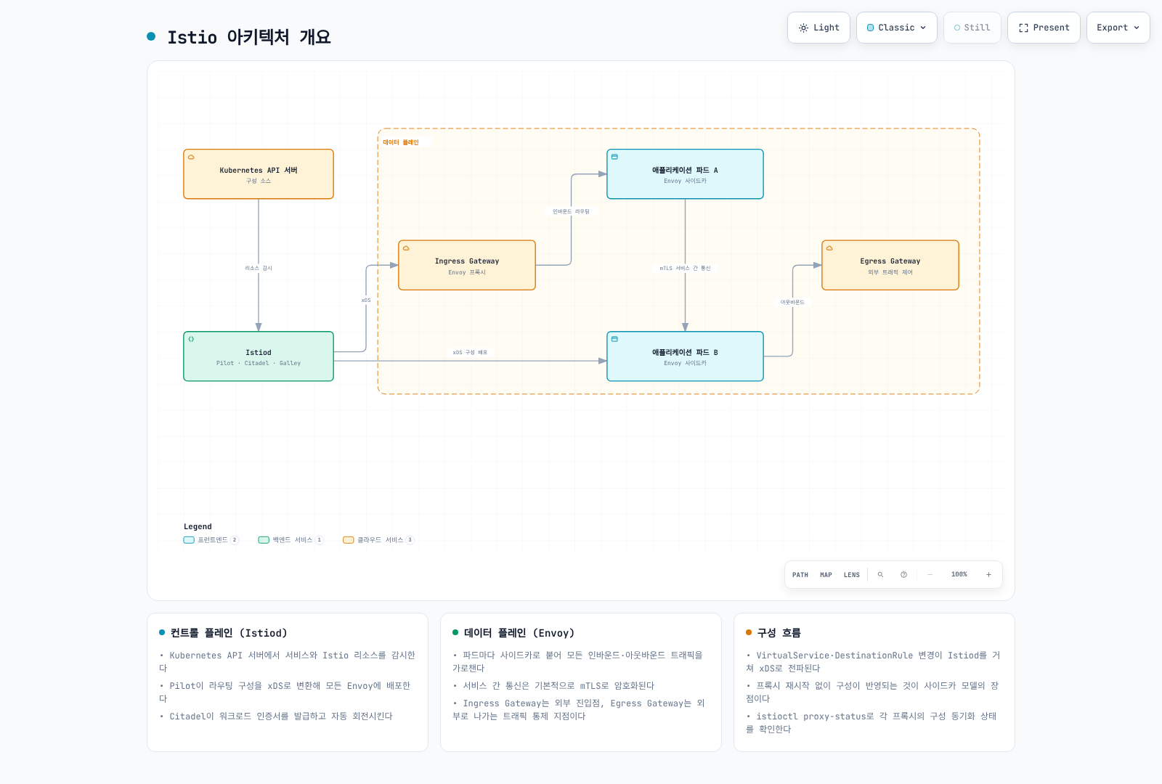Click cloud icon on Egress Gateway node
The image size is (1162, 784).
(829, 248)
